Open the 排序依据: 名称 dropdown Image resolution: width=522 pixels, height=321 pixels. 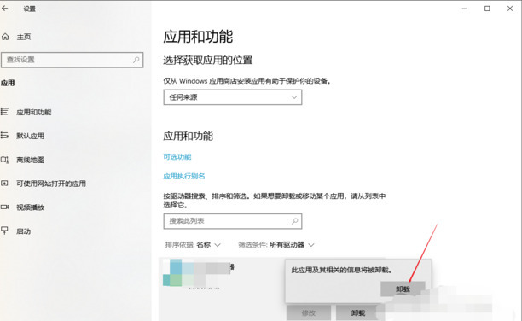click(x=193, y=245)
